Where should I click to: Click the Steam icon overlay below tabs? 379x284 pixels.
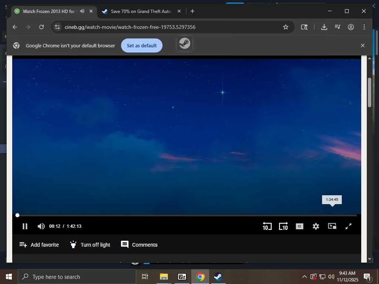tap(185, 44)
